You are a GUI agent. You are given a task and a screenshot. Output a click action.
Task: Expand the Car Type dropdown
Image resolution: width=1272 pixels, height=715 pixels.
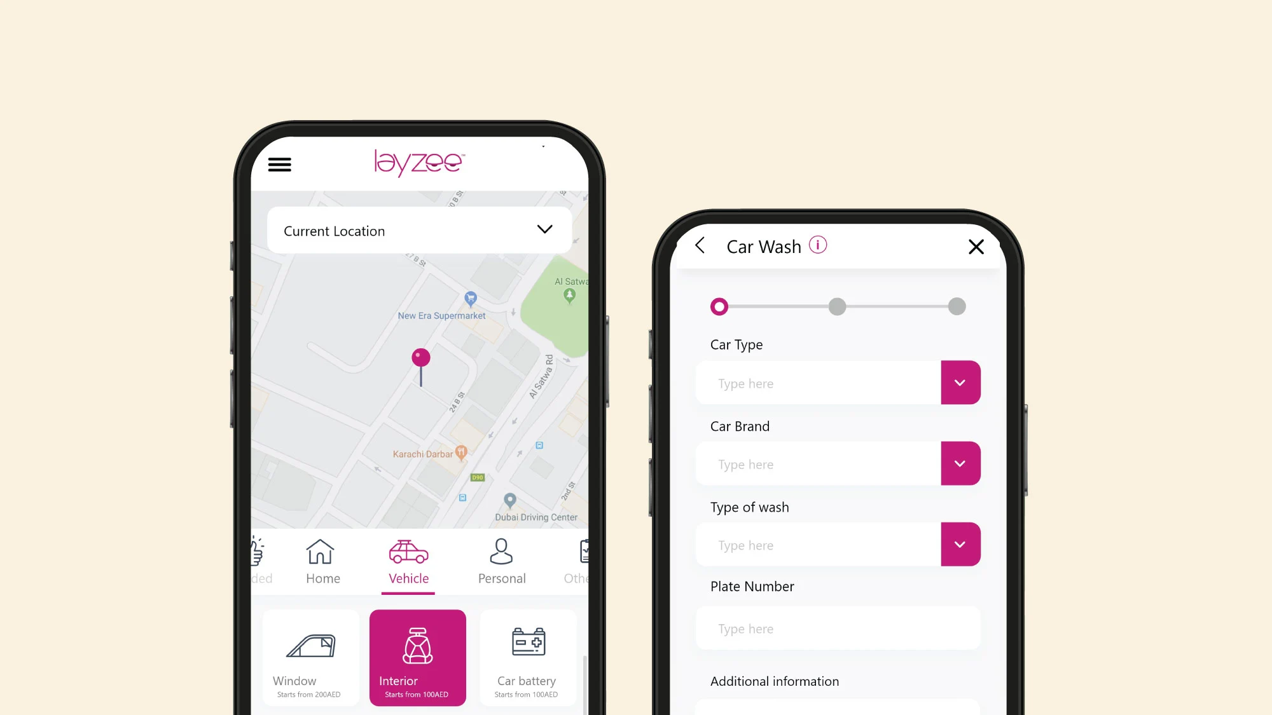[x=960, y=383]
